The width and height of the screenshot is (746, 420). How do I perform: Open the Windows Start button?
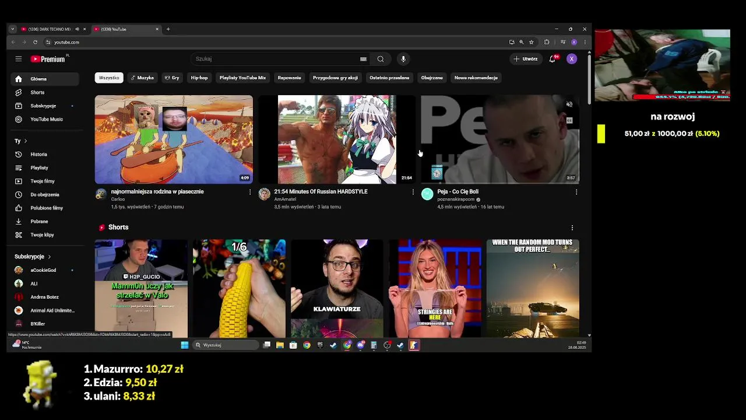click(185, 345)
